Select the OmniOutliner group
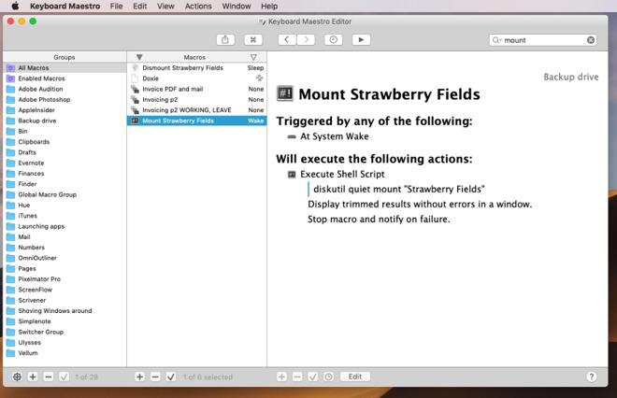617x398 pixels. tap(65, 258)
